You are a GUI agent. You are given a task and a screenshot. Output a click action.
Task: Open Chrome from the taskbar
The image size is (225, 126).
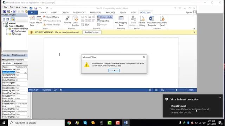point(69,123)
